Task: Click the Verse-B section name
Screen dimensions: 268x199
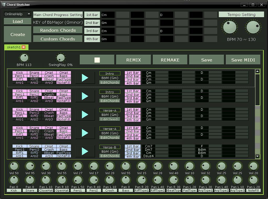Action: (x=110, y=147)
